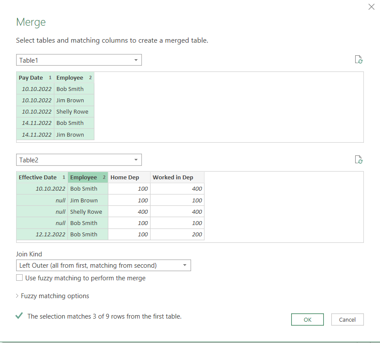Confirm the merge with OK

click(x=307, y=319)
